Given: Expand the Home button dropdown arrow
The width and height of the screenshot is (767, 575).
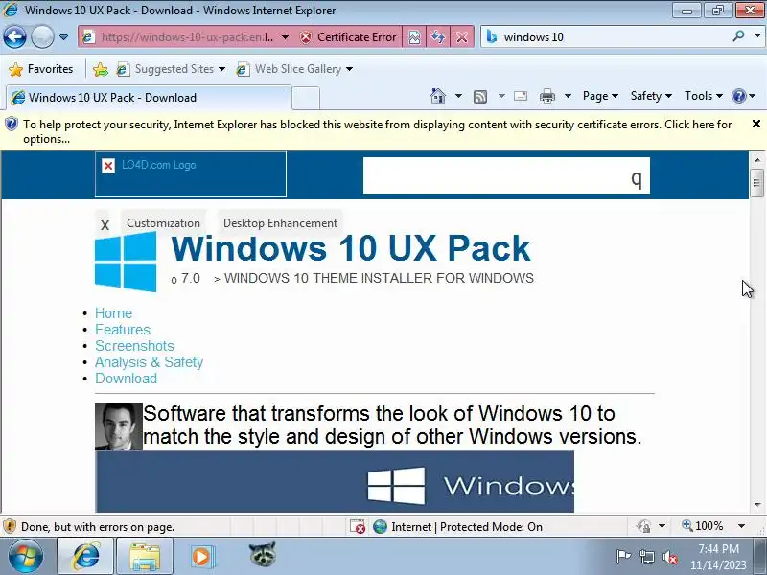Looking at the screenshot, I should pyautogui.click(x=458, y=96).
